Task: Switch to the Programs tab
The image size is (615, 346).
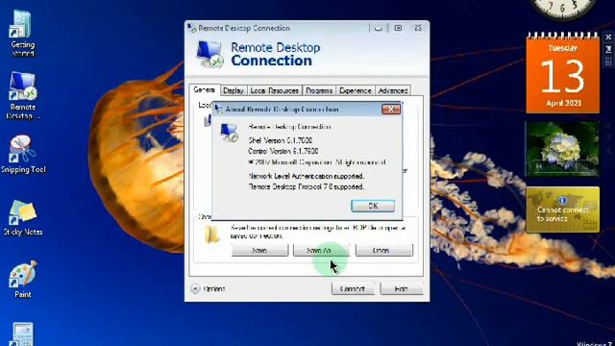Action: click(x=319, y=90)
